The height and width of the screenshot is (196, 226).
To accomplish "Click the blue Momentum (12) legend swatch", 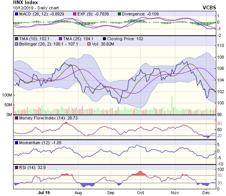I will click(x=17, y=143).
